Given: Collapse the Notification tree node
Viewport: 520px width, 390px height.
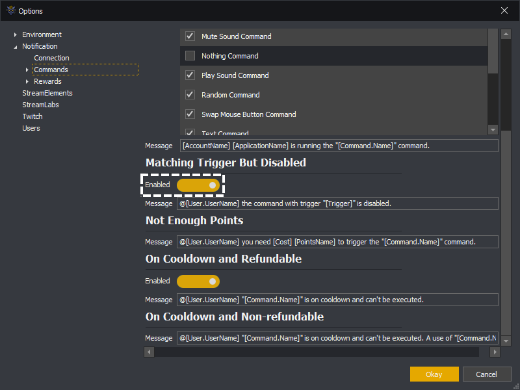Looking at the screenshot, I should tap(15, 47).
